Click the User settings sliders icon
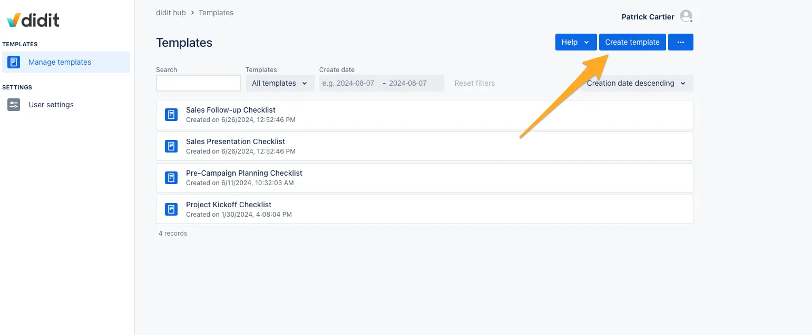 [14, 105]
